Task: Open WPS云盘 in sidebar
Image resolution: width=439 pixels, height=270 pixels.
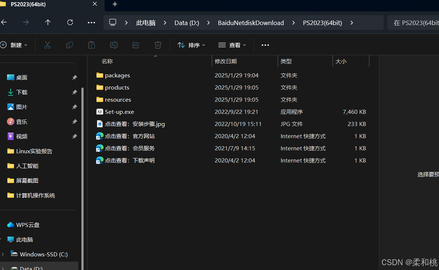Action: tap(28, 225)
